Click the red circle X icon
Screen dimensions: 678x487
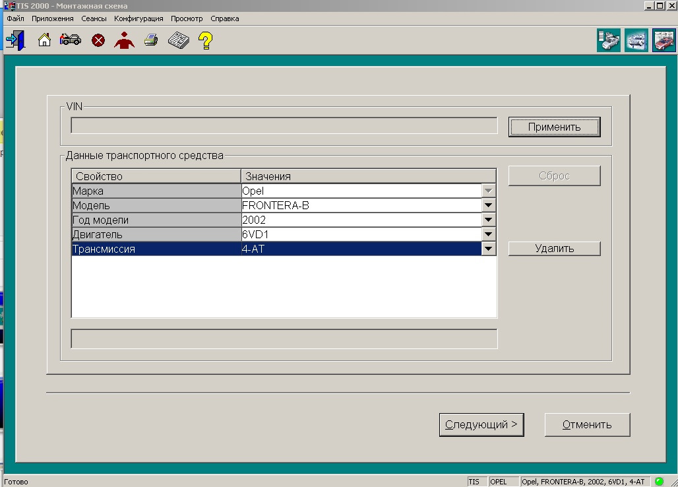tap(98, 41)
